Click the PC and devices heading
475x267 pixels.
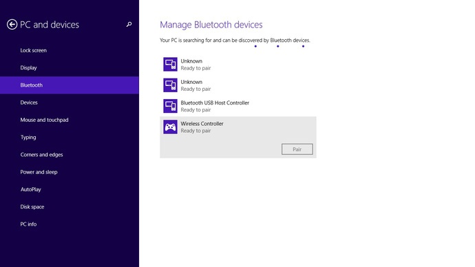point(50,25)
